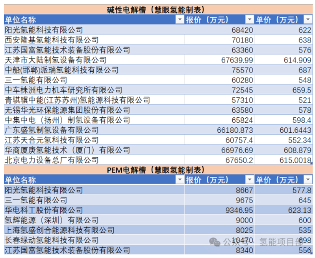This screenshot has width=315, height=258.
Task: Click PEM quote value 9000
Action: pyautogui.click(x=244, y=221)
